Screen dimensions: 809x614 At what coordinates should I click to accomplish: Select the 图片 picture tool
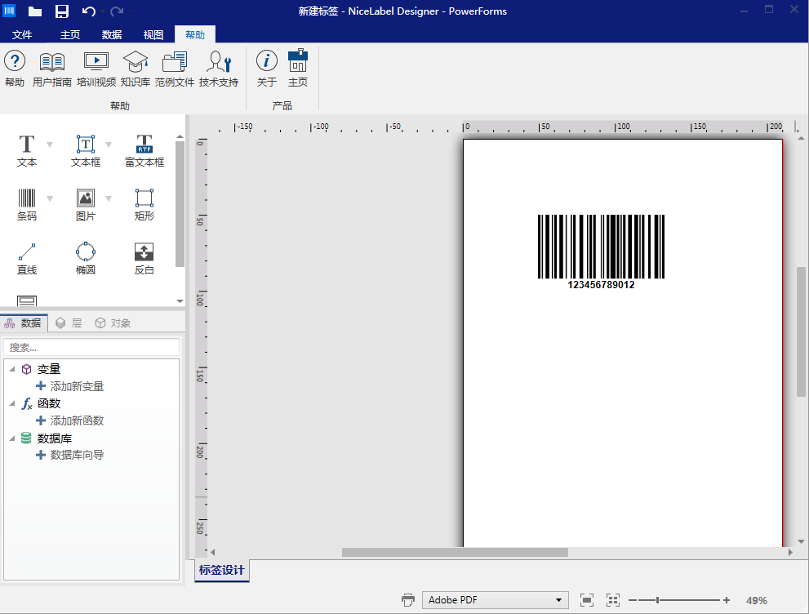click(x=86, y=205)
